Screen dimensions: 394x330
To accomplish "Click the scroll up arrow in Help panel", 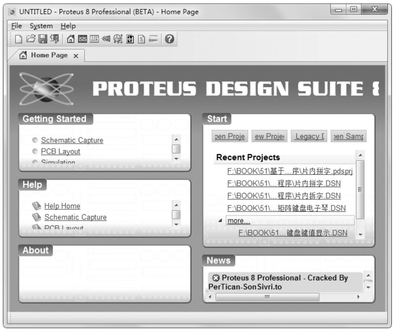I will tap(176, 205).
